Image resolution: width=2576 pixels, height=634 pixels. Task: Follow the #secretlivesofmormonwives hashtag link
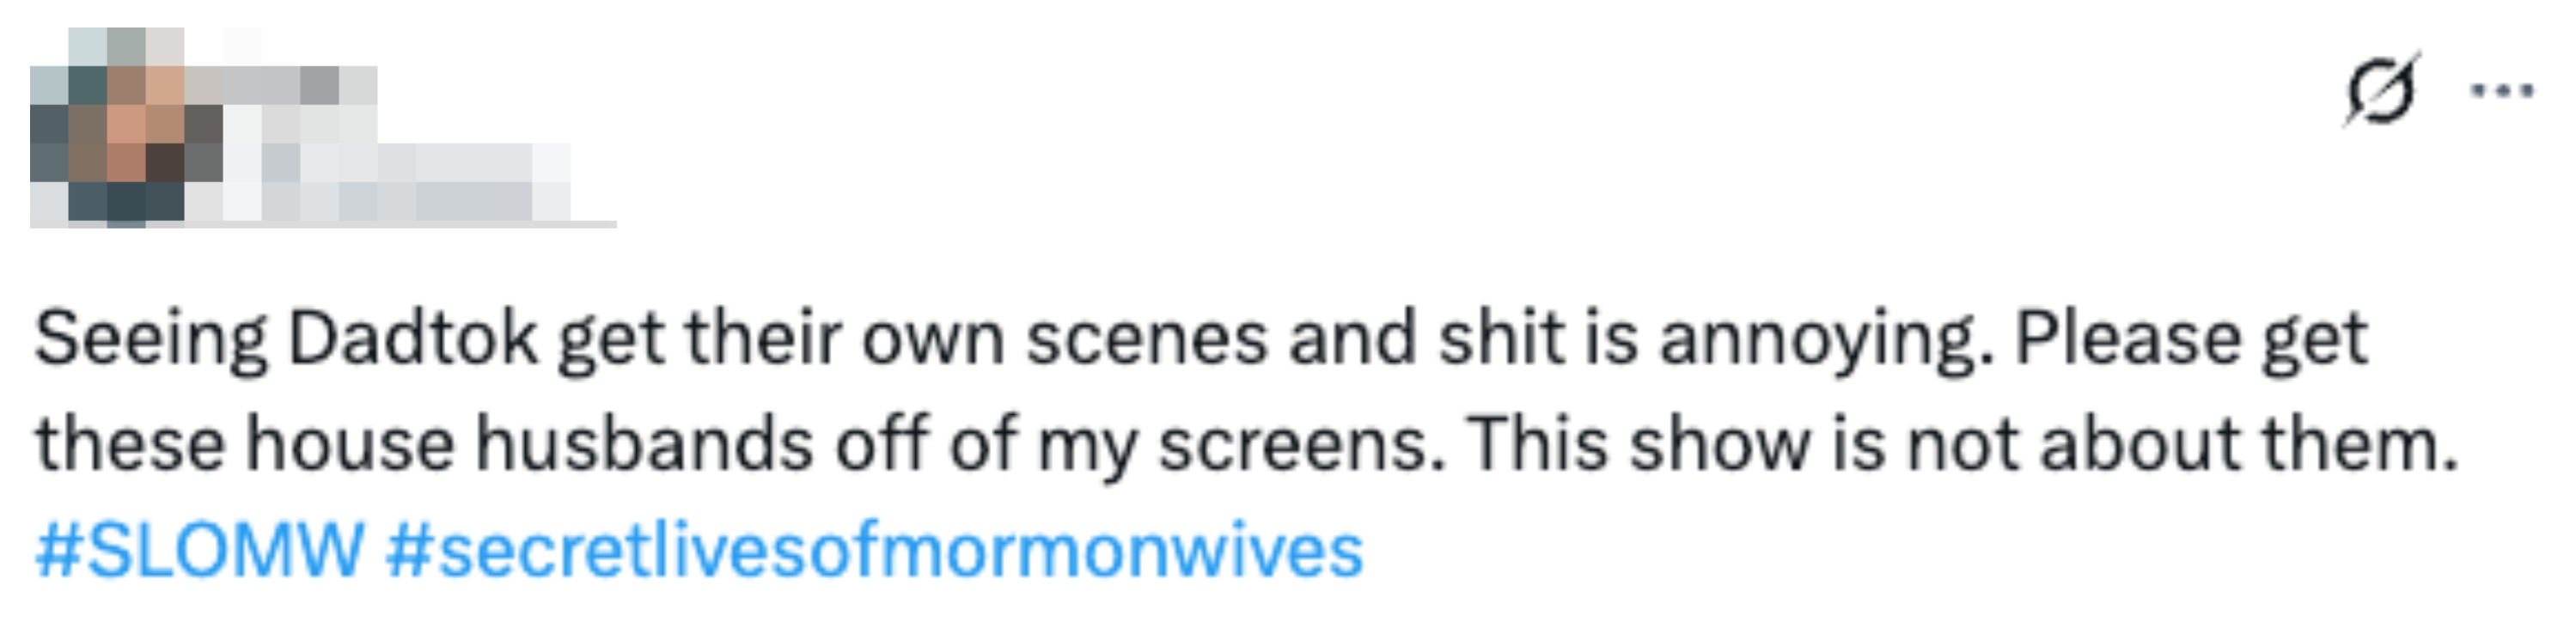pyautogui.click(x=874, y=550)
